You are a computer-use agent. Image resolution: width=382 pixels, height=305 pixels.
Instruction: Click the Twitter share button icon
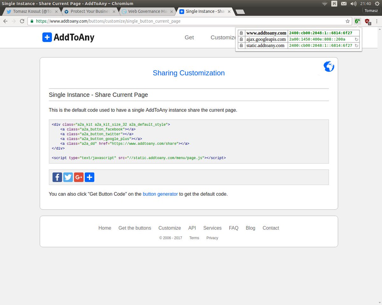click(68, 177)
